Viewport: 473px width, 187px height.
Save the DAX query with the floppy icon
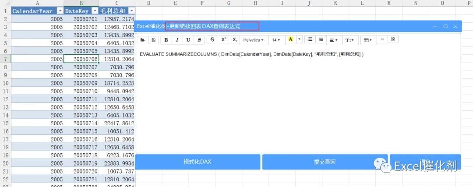(153, 40)
